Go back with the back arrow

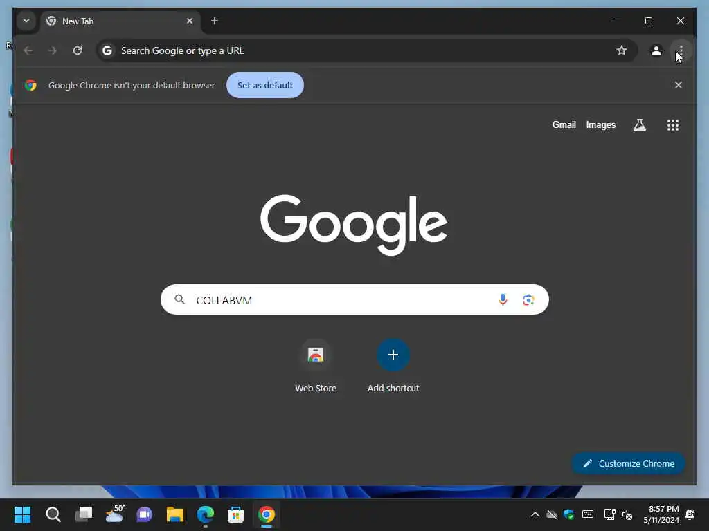[28, 50]
